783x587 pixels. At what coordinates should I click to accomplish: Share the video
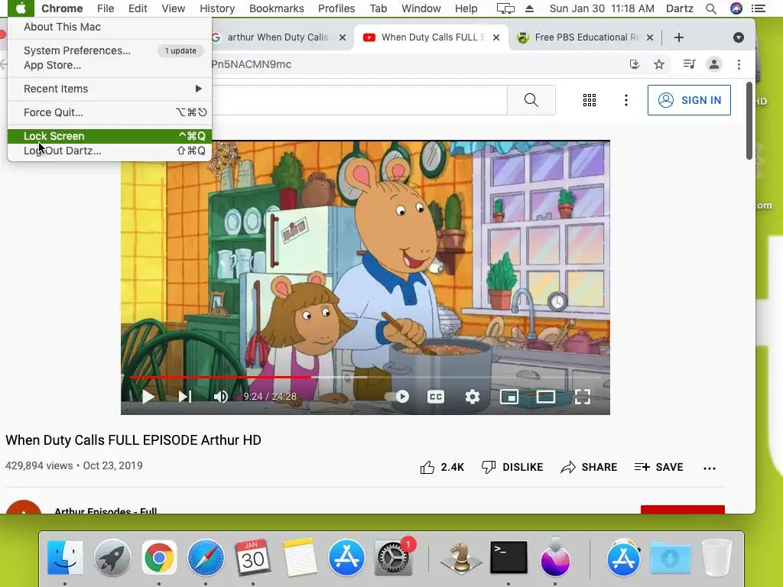[x=589, y=467]
